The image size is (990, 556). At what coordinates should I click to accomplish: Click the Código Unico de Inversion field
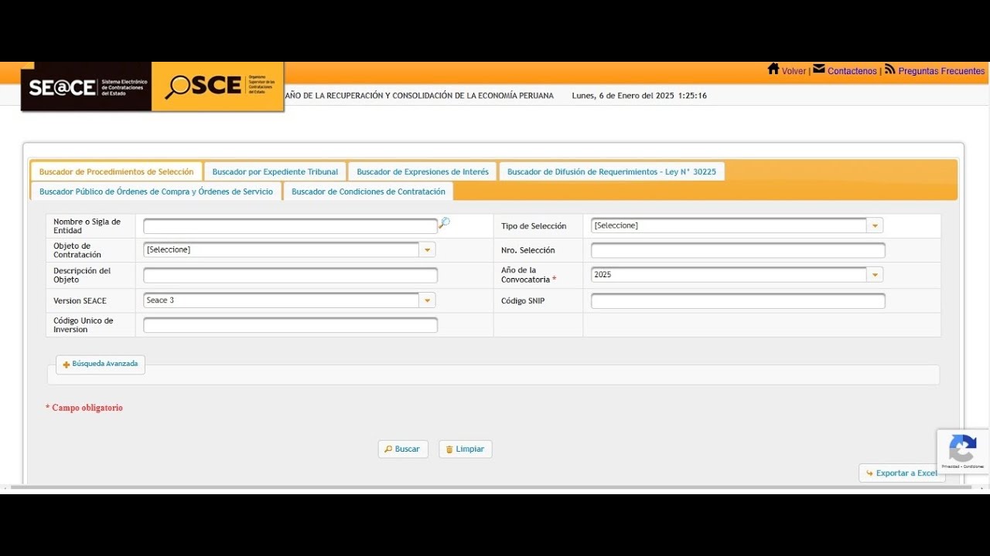[x=290, y=325]
